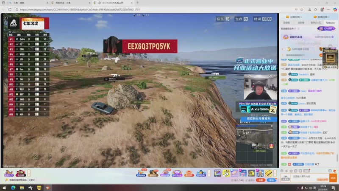Open the Windows Start menu
This screenshot has width=339, height=191.
tap(4, 188)
